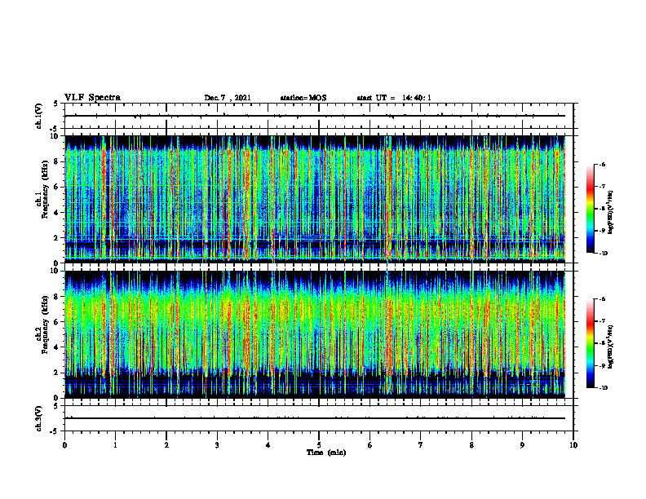
Task: Click the time axis tick label "7"
Action: click(421, 445)
